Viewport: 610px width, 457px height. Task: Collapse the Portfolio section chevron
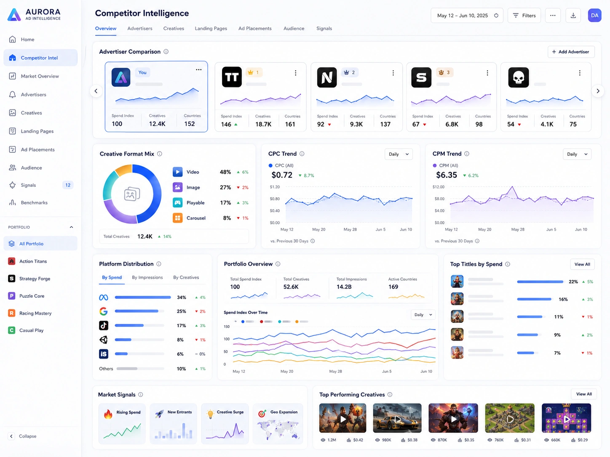point(71,227)
